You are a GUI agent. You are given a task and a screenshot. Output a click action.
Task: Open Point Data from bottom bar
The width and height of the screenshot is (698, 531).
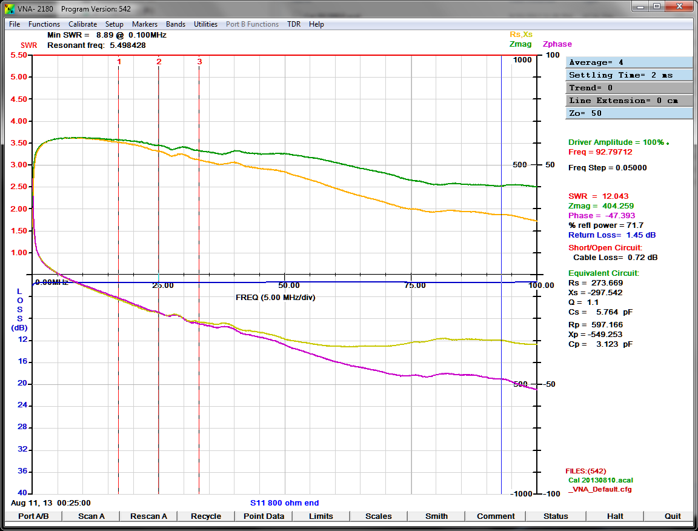(264, 516)
